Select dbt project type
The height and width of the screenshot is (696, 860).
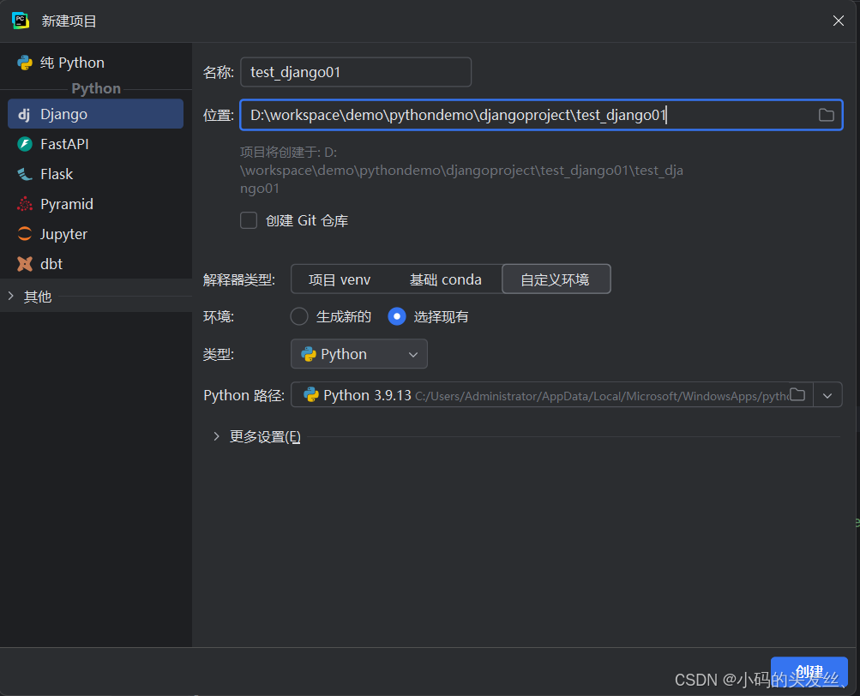95,264
